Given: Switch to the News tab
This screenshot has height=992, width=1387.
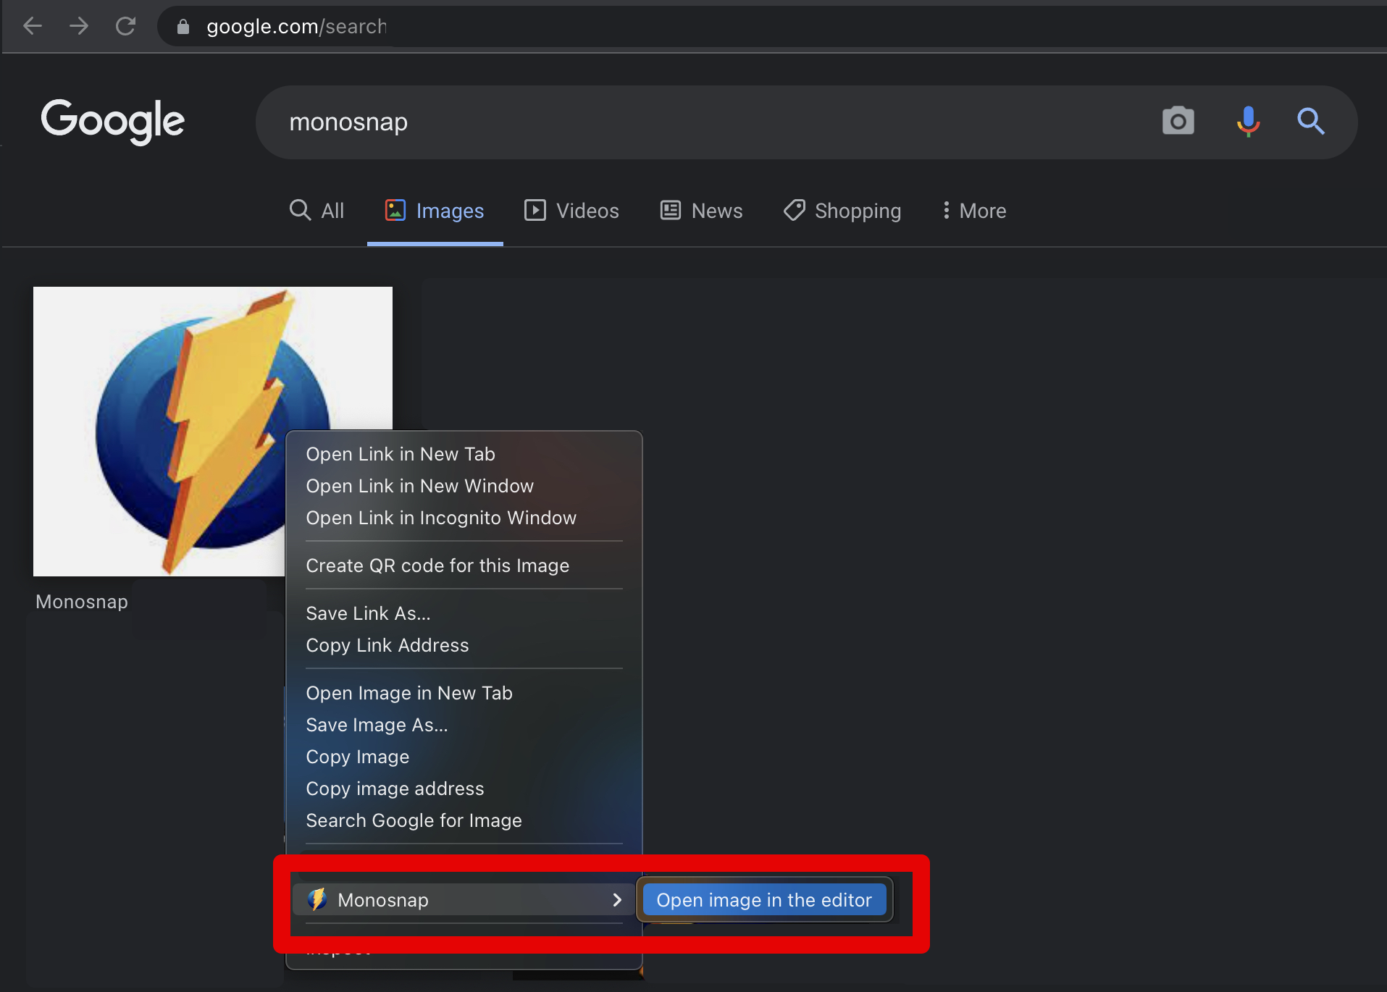Looking at the screenshot, I should (x=701, y=211).
